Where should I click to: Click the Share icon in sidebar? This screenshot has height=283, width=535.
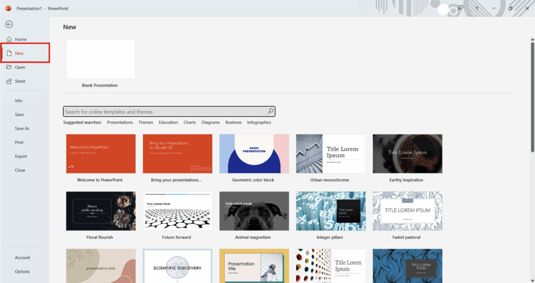pyautogui.click(x=9, y=81)
